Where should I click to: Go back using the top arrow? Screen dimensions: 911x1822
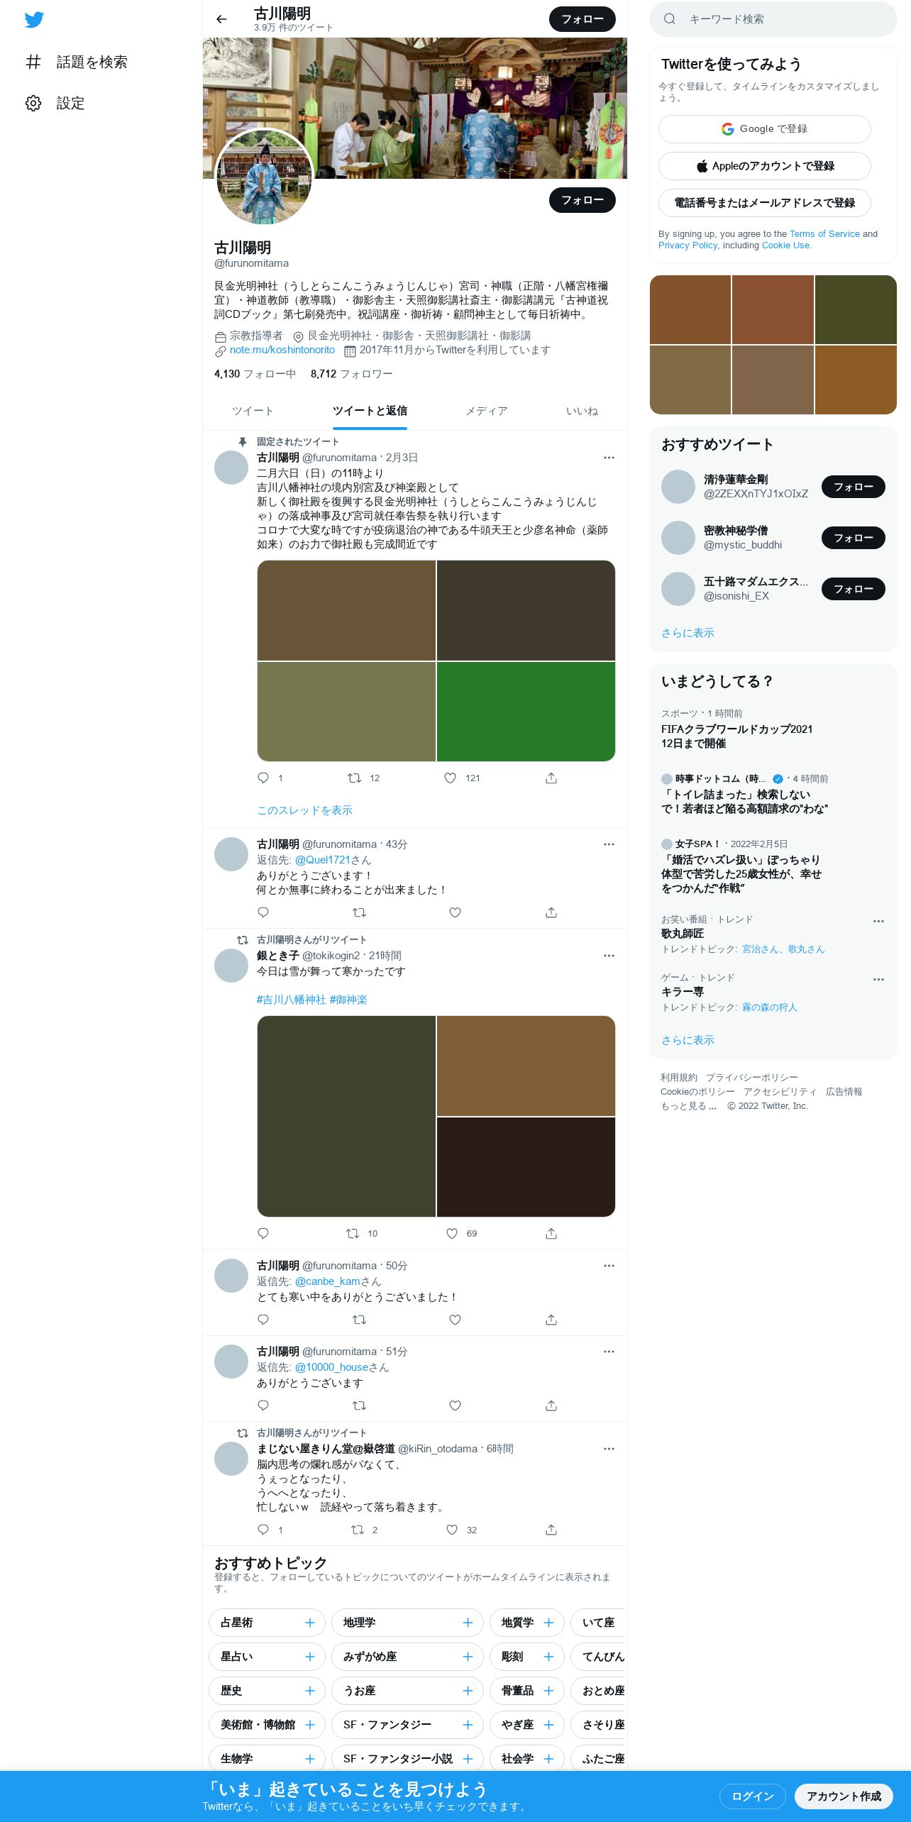[221, 19]
